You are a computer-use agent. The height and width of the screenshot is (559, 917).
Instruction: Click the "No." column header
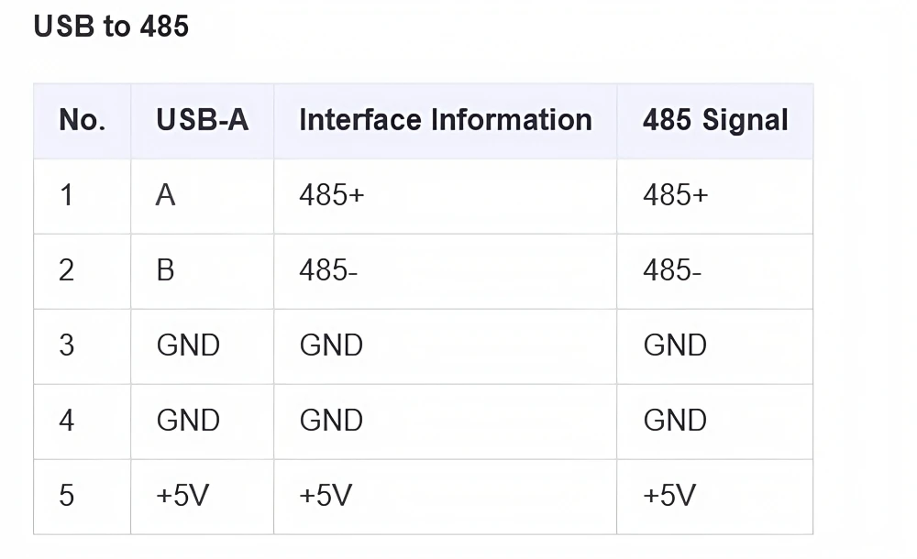pyautogui.click(x=82, y=120)
